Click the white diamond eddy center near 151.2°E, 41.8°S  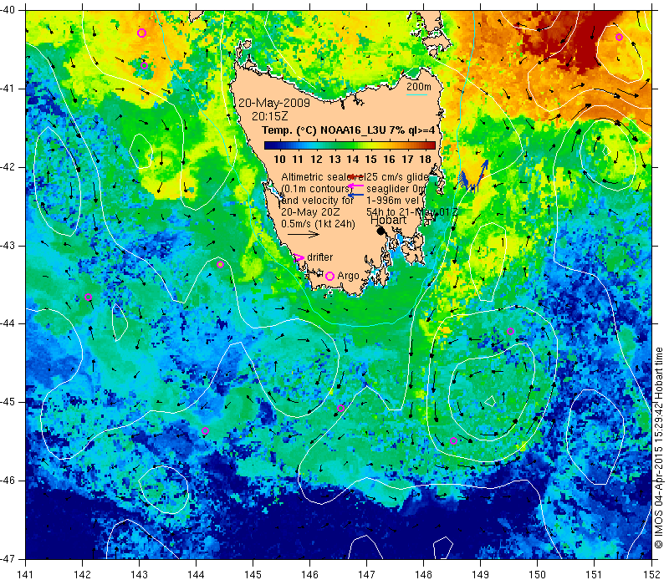tap(606, 151)
